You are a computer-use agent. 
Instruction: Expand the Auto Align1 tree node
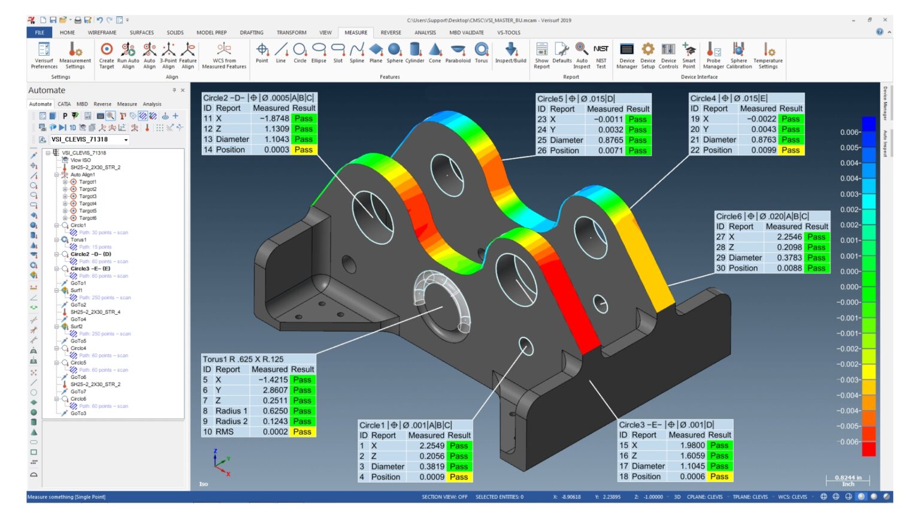click(57, 175)
